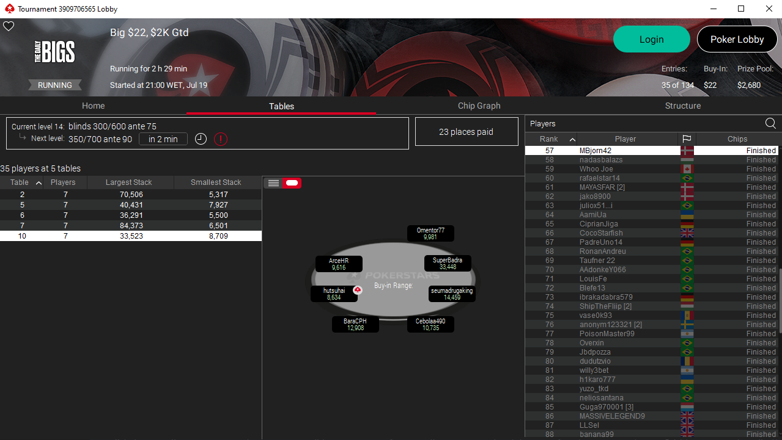Select player Guga970001 [3] in the list
This screenshot has height=440, width=782.
point(651,407)
